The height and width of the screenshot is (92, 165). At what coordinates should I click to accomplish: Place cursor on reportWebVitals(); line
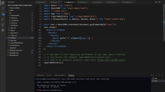[53, 63]
